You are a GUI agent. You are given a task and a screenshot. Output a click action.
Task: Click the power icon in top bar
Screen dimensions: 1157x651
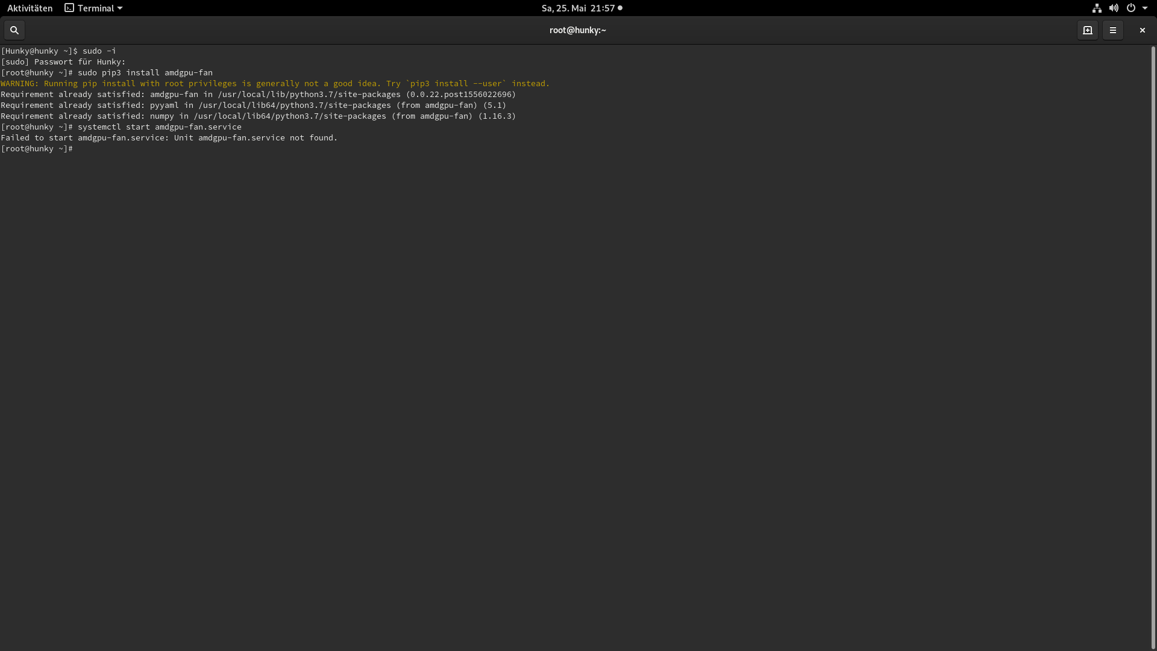click(x=1131, y=8)
